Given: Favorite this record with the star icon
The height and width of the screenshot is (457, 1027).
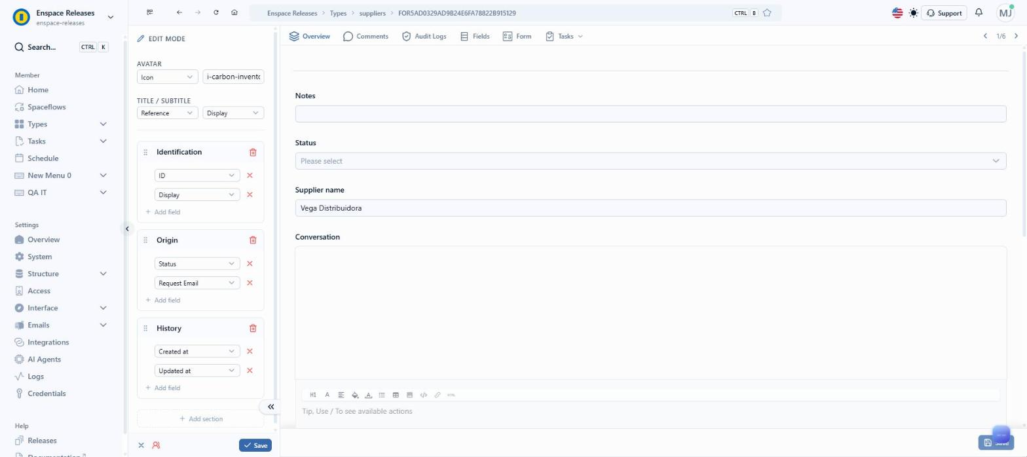Looking at the screenshot, I should tap(767, 13).
